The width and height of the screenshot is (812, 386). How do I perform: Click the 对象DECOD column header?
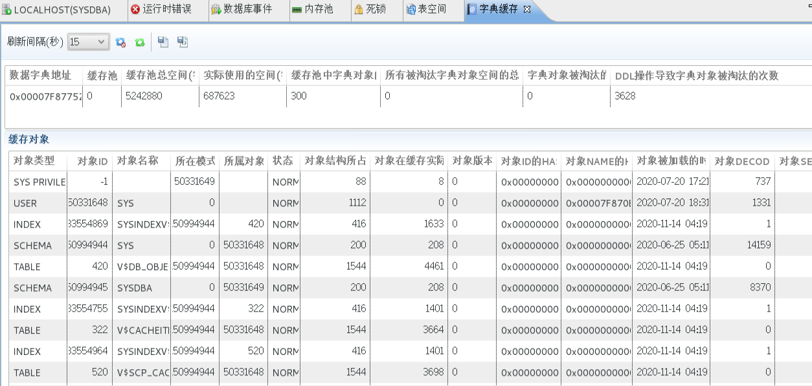743,161
